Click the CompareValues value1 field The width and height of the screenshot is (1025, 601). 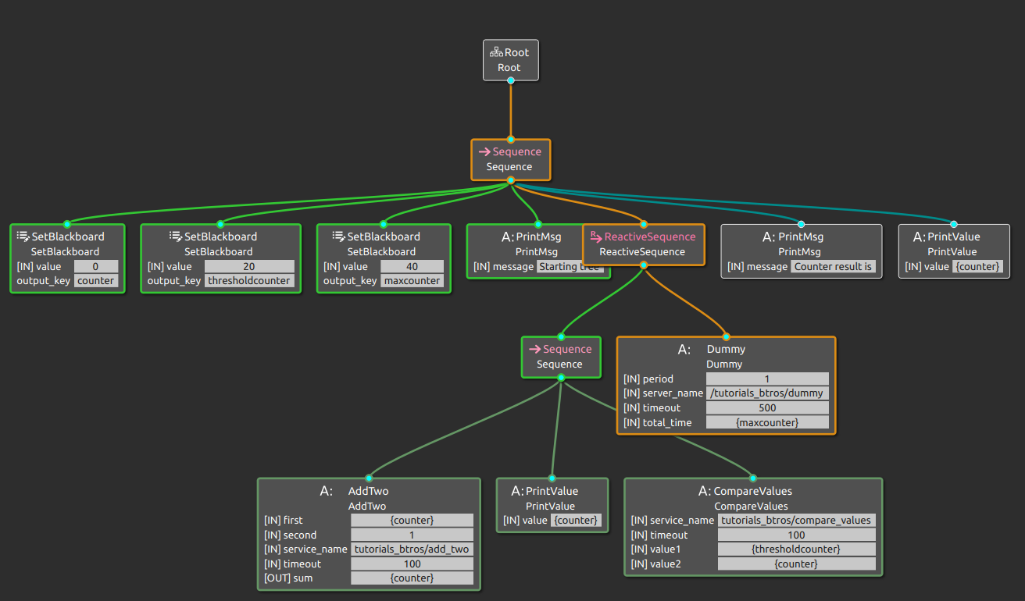click(796, 549)
